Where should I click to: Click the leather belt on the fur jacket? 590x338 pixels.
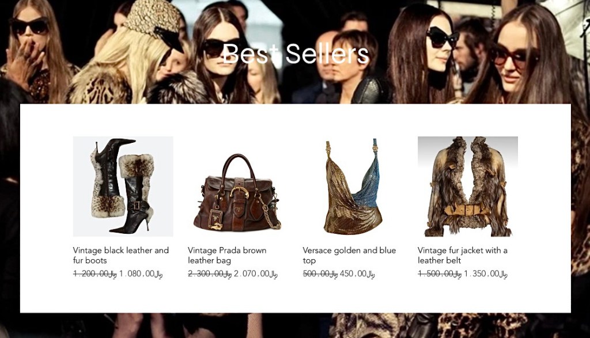click(467, 210)
